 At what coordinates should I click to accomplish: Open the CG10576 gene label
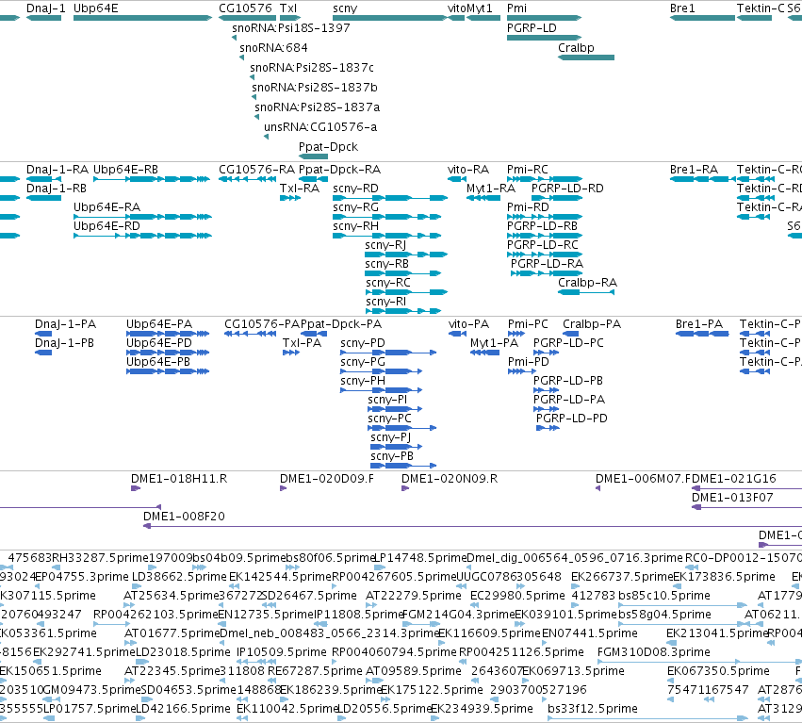point(246,8)
